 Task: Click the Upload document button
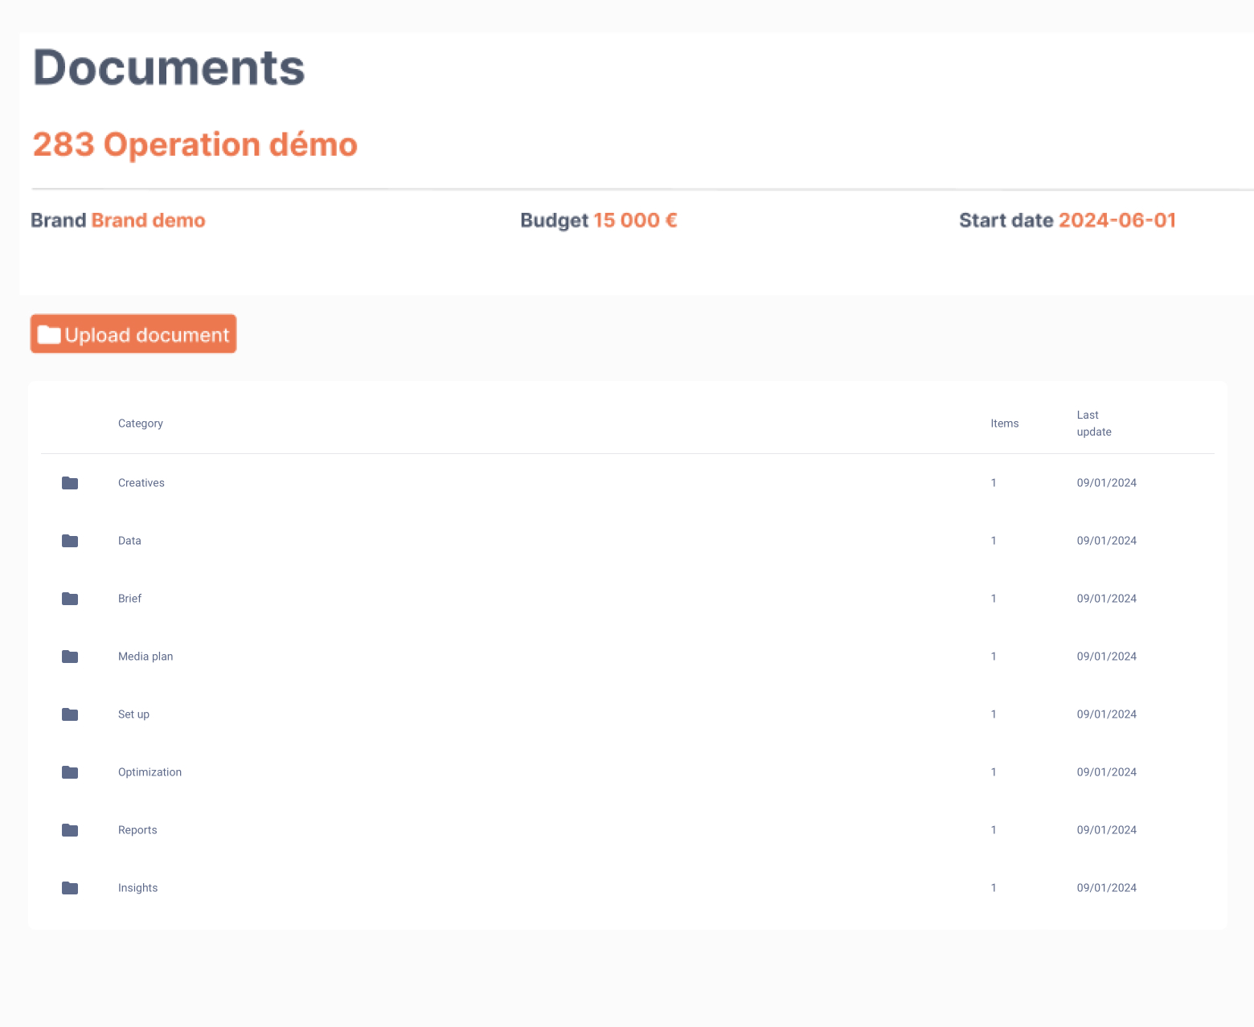(133, 334)
